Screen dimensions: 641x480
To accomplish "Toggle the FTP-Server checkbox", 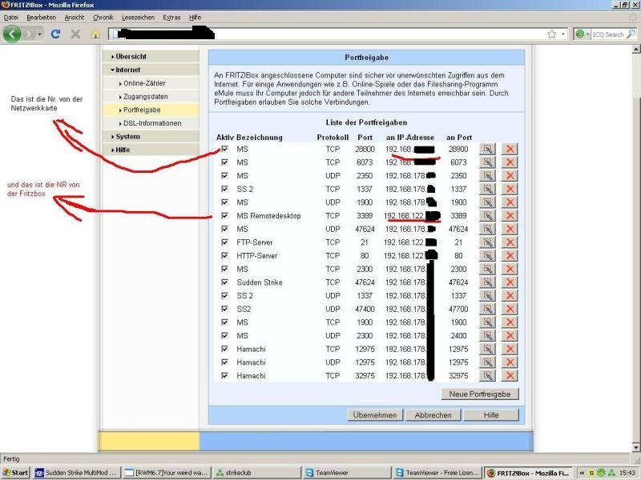I will 224,242.
